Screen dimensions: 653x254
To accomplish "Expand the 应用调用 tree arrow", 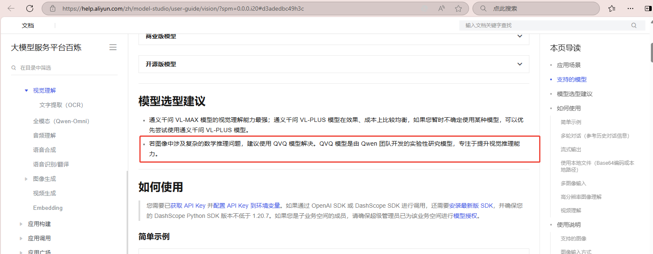I will point(21,238).
